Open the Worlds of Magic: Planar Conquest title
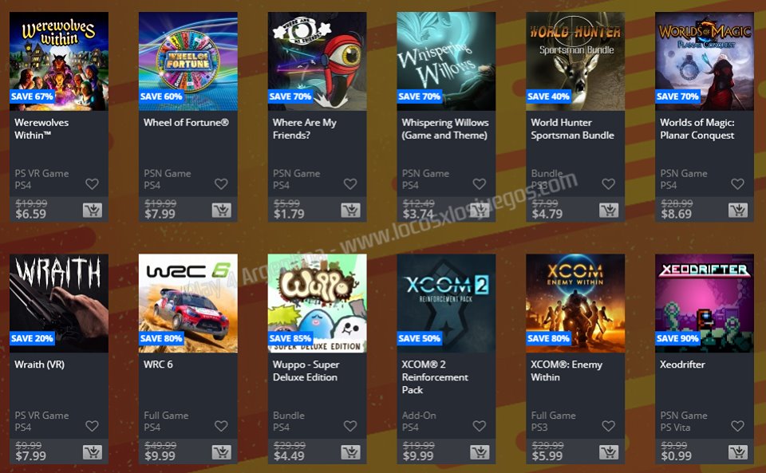766x473 pixels. [x=697, y=129]
